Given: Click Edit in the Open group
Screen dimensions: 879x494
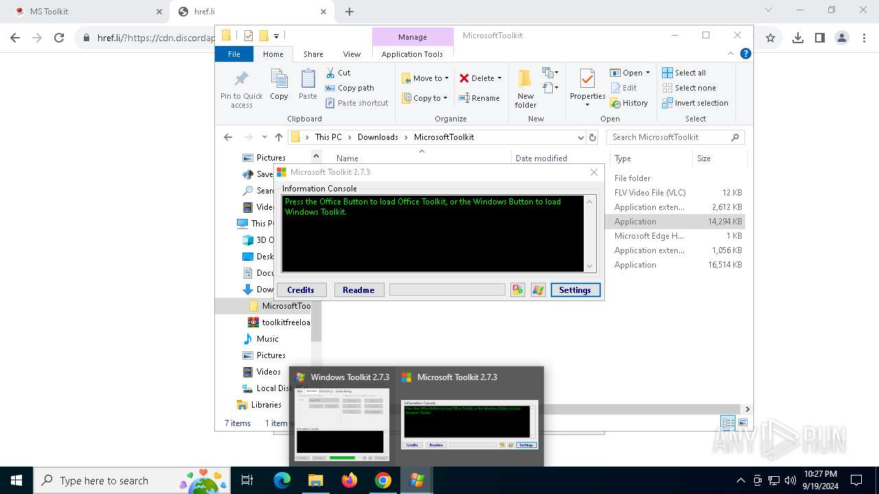Looking at the screenshot, I should [624, 88].
